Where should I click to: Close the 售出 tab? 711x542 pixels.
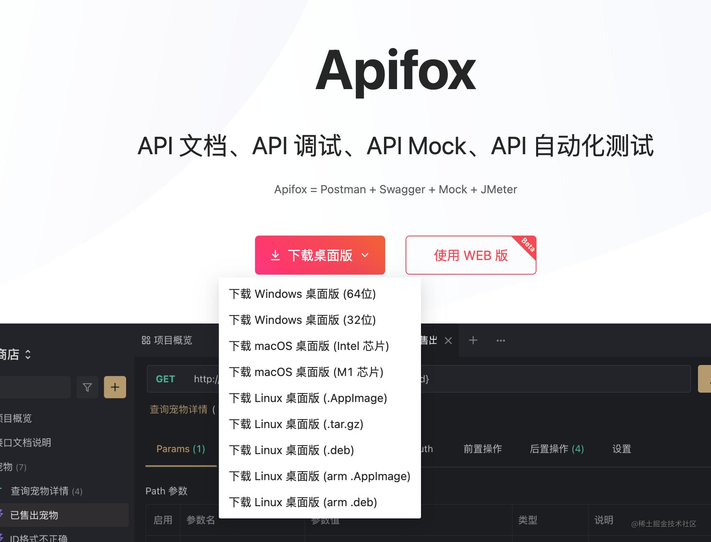(x=448, y=341)
